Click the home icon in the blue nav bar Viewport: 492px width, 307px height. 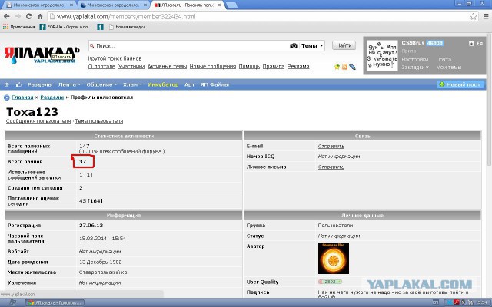tap(7, 84)
